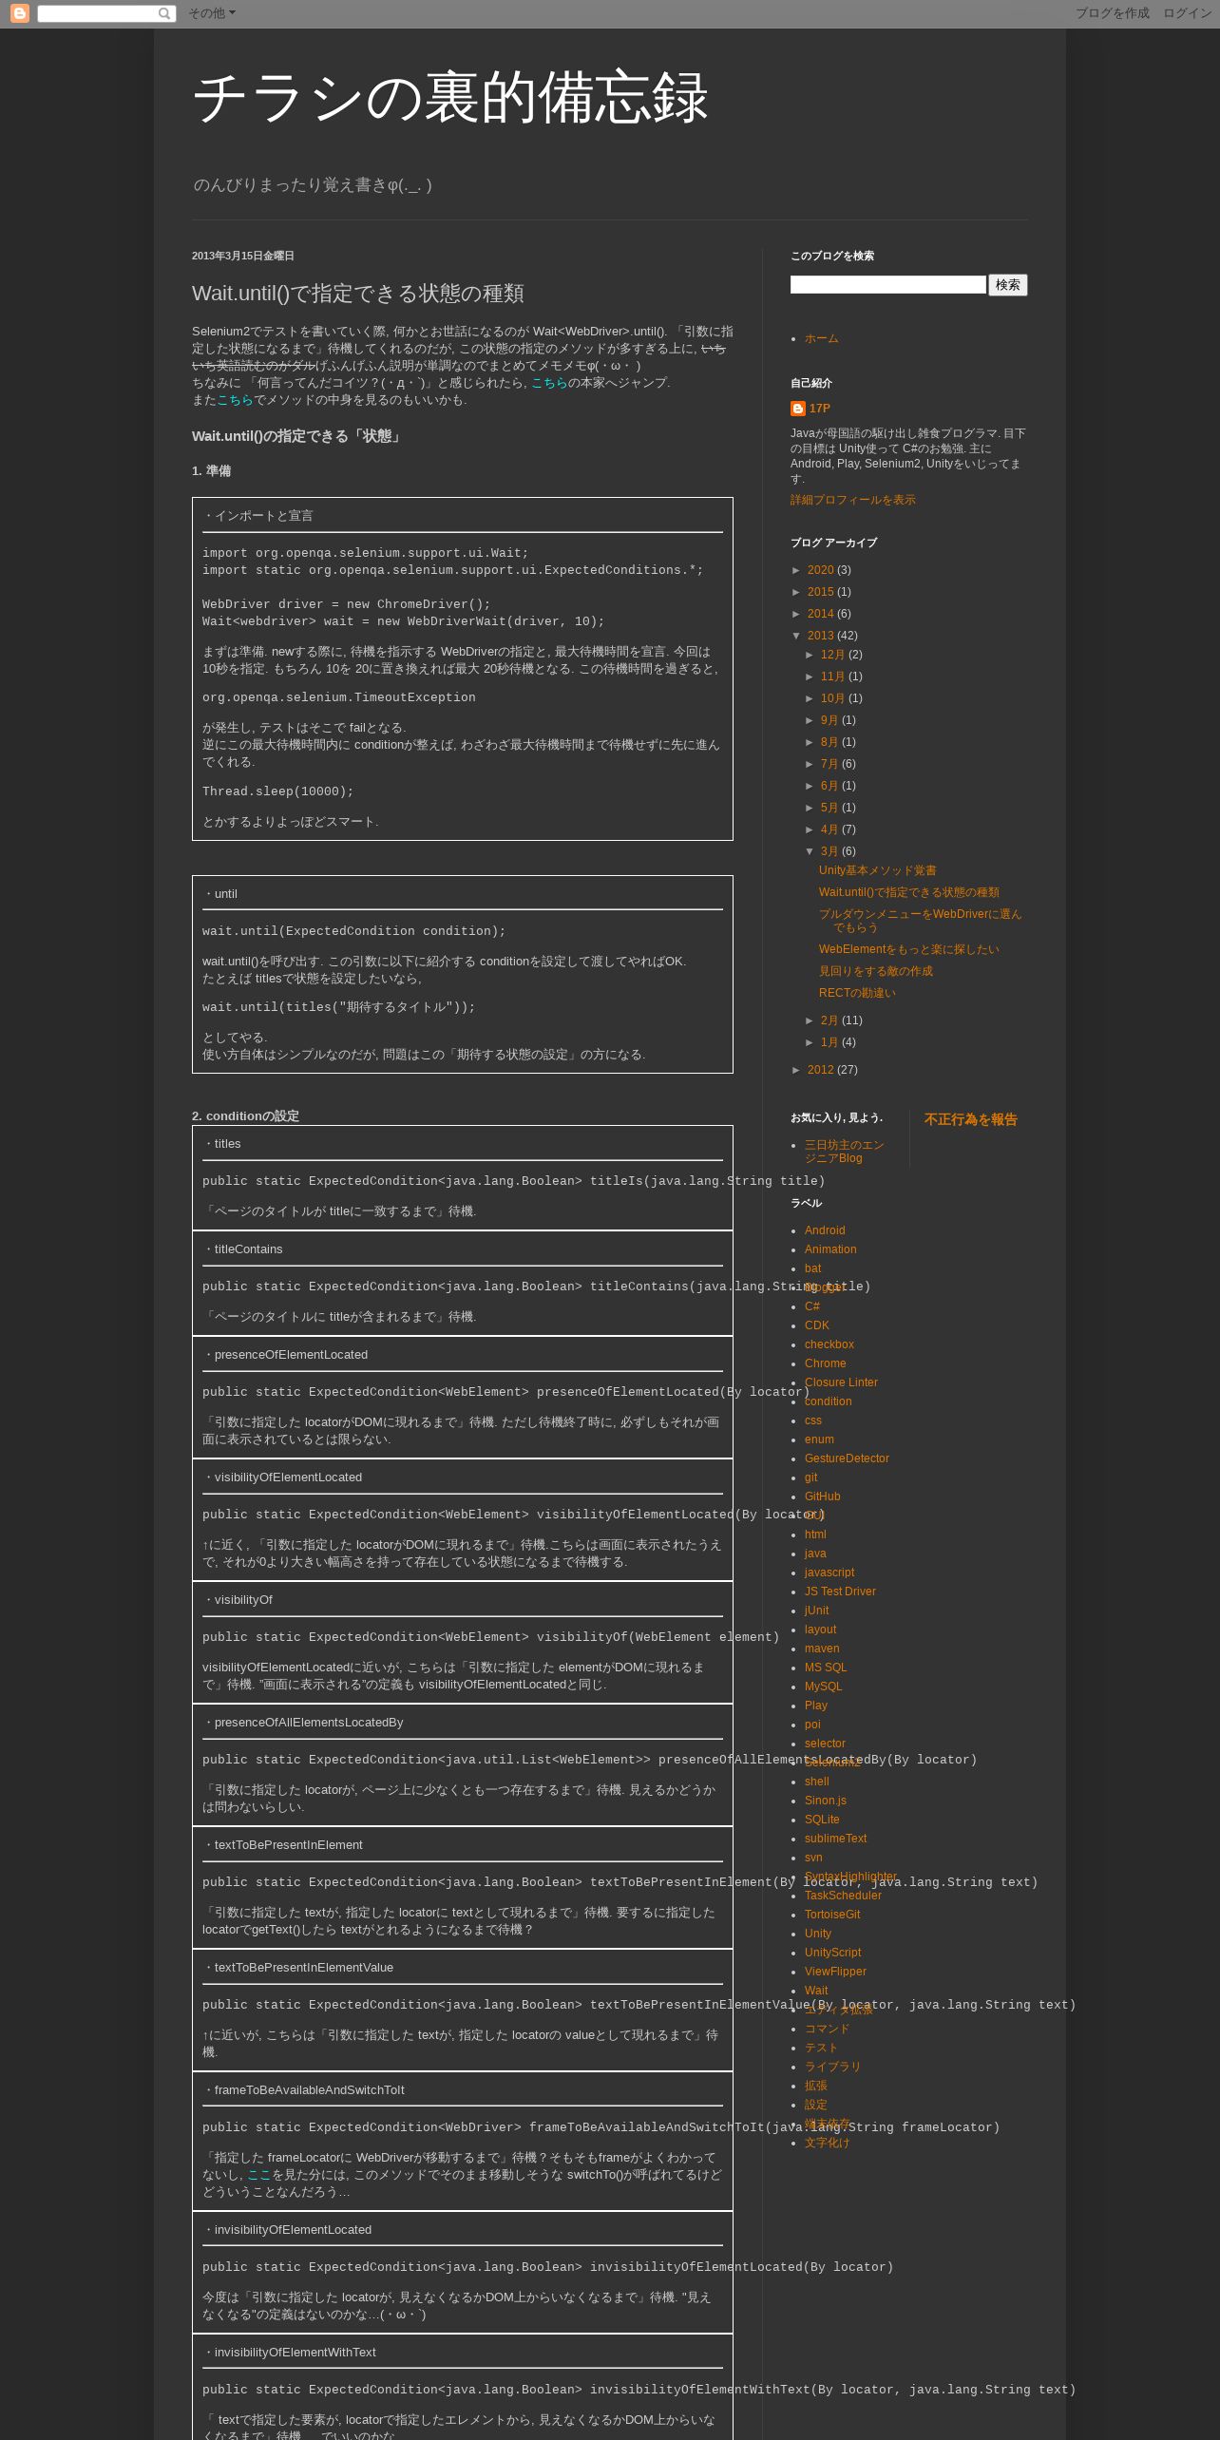Expand the 2月 archive triangle
The height and width of the screenshot is (2440, 1220).
810,1020
